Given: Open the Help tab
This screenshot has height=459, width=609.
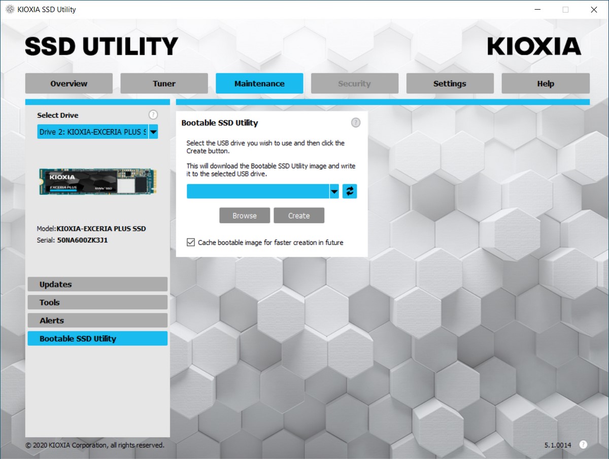Looking at the screenshot, I should click(546, 84).
